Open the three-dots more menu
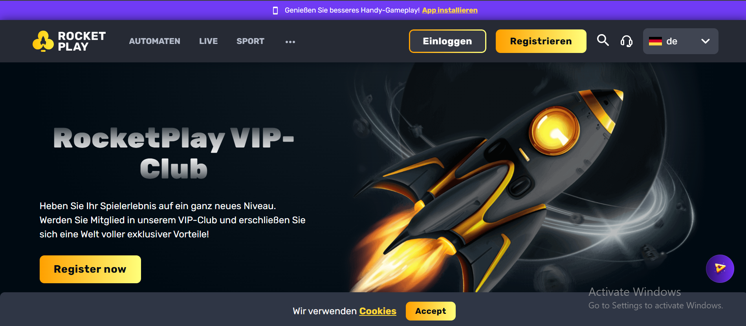The image size is (746, 326). [x=290, y=42]
